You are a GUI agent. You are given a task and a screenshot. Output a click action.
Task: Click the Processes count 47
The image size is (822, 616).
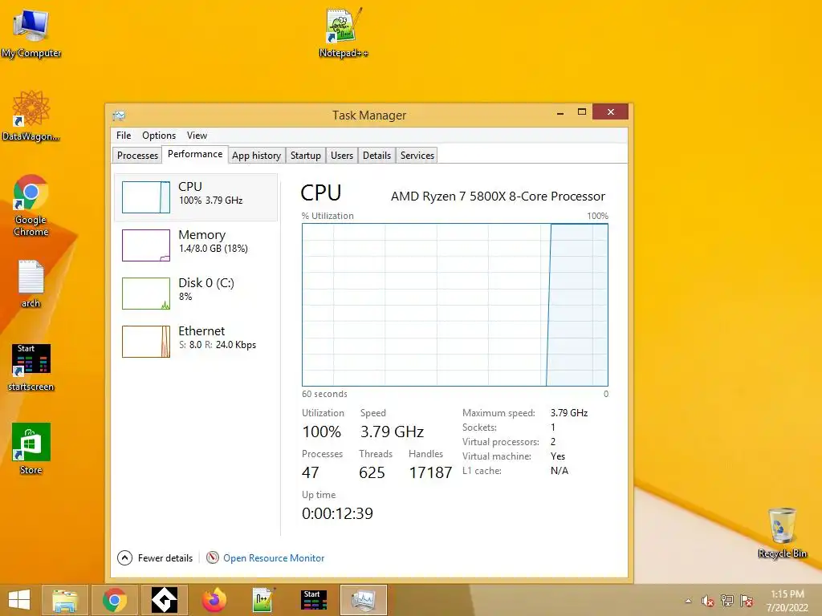click(x=311, y=472)
